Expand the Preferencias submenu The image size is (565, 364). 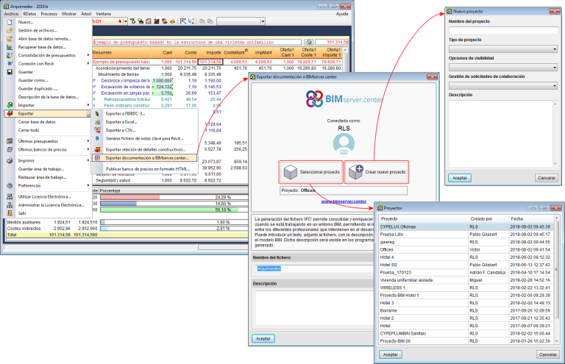(x=88, y=185)
